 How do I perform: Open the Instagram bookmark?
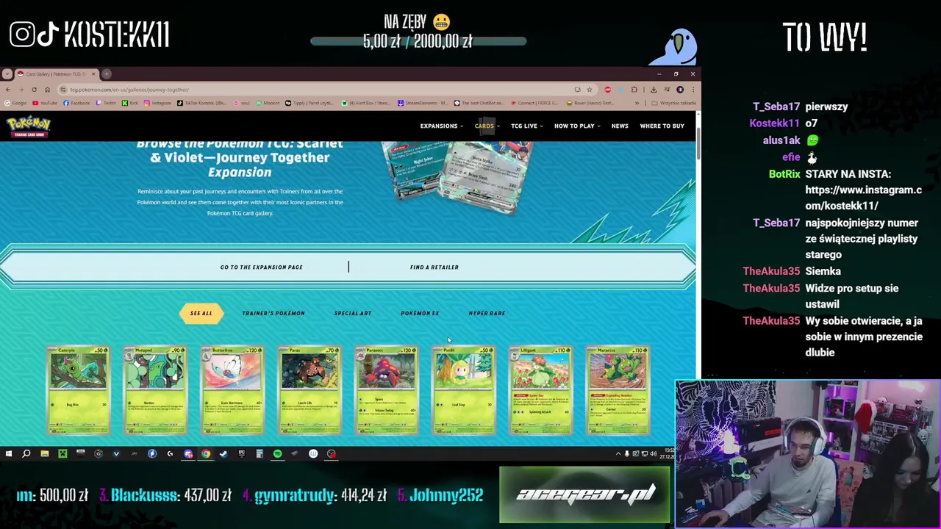click(x=157, y=103)
